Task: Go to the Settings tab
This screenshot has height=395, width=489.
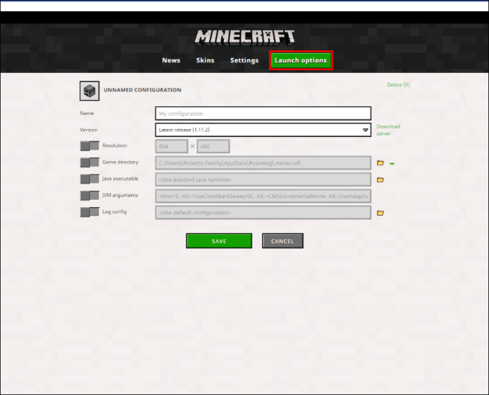Action: click(x=244, y=60)
